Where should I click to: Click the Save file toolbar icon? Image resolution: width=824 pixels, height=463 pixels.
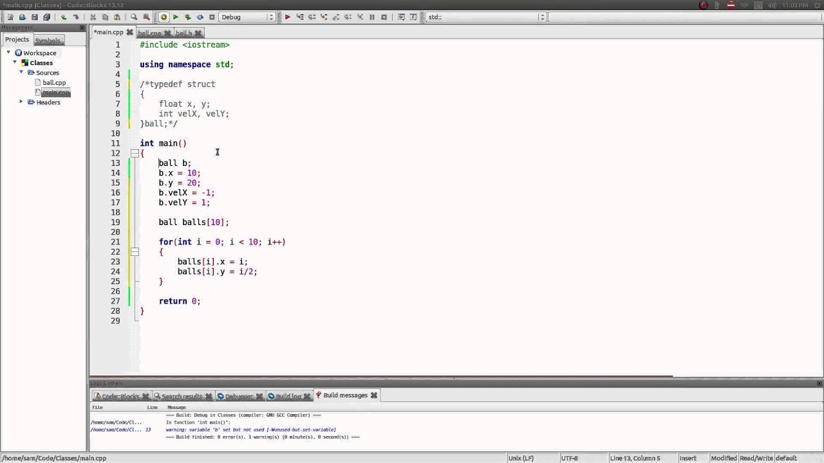pyautogui.click(x=34, y=17)
